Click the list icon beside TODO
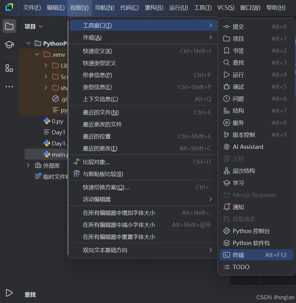296x303 pixels. pyautogui.click(x=226, y=267)
